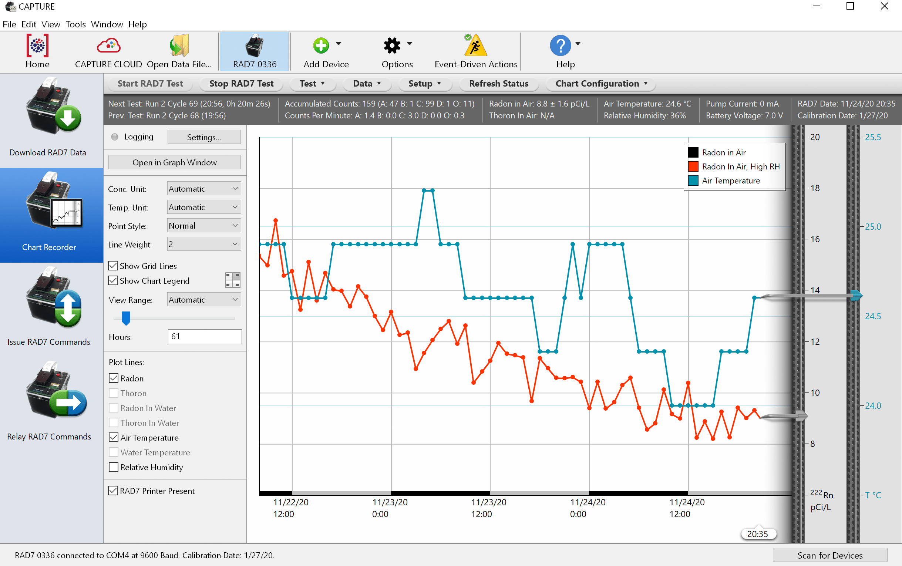Click the Open Data File folder icon

179,46
